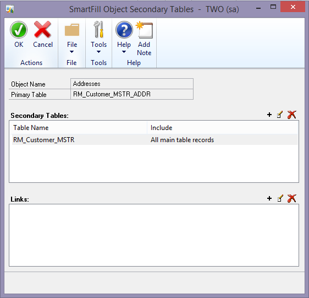This screenshot has height=298, width=309.
Task: Click the Primary Table field
Action: pyautogui.click(x=132, y=94)
